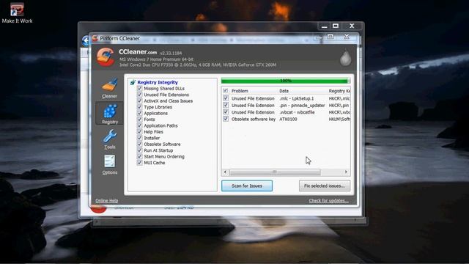Viewport: 469px width, 264px height.
Task: Uncheck the .wbcat - wbcatfile result row
Action: 226,112
